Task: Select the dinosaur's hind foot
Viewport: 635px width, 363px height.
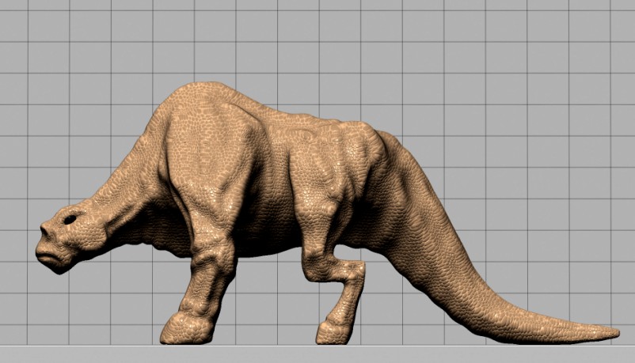Action: pyautogui.click(x=334, y=331)
